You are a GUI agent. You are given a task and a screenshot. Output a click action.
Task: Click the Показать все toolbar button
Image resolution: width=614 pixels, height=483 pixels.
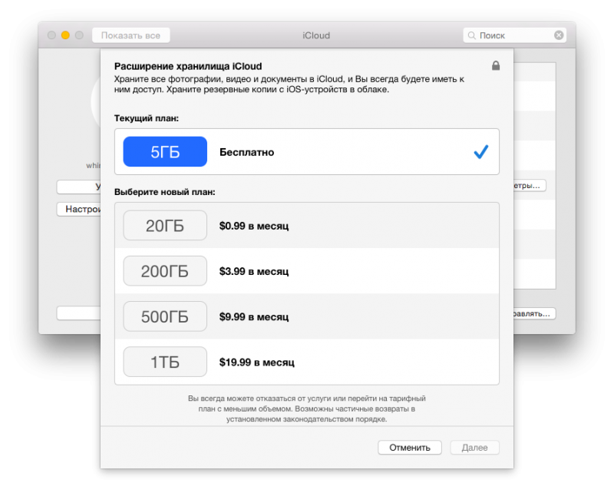[x=130, y=35]
